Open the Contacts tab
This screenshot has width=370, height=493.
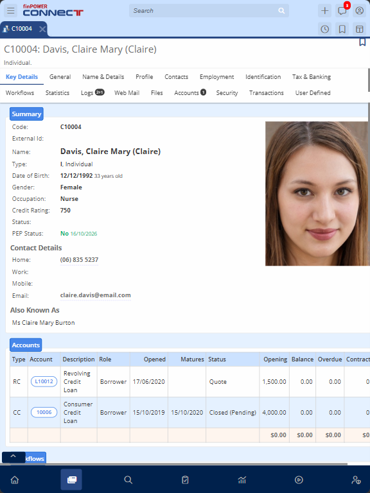pos(176,77)
